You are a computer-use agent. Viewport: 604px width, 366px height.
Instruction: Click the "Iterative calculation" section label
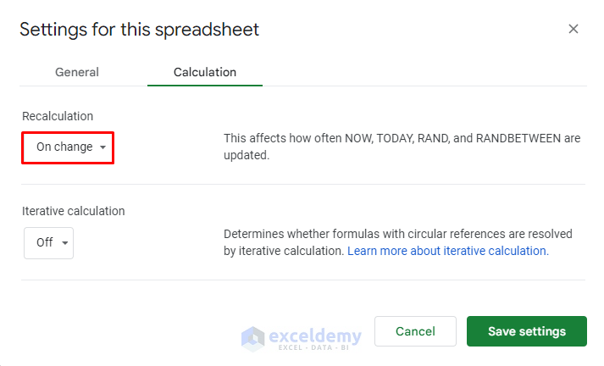[x=73, y=211]
